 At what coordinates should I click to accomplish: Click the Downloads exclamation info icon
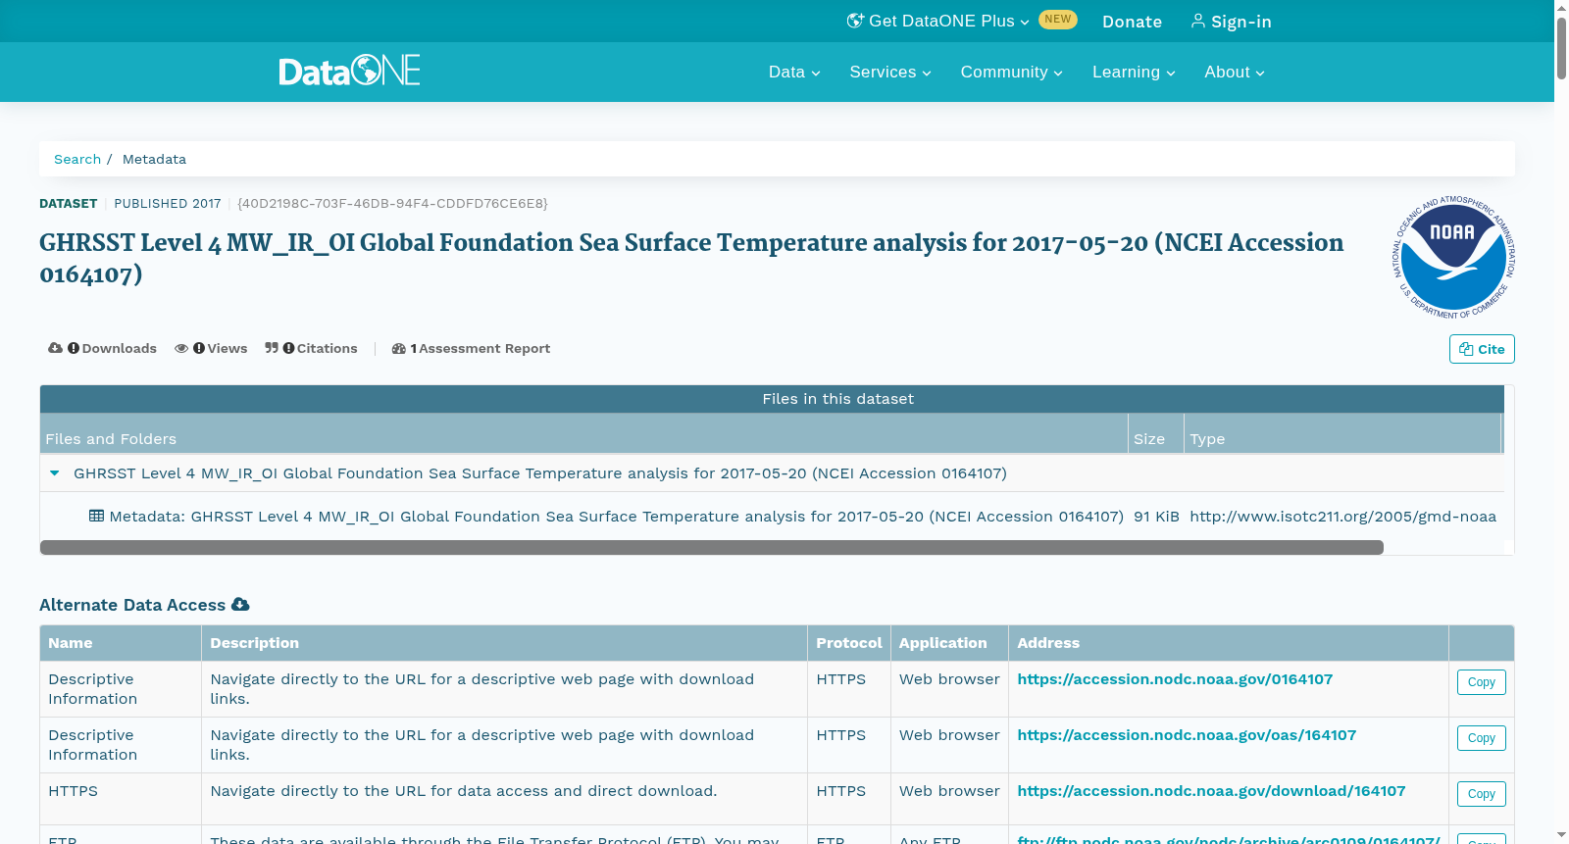[x=74, y=348]
